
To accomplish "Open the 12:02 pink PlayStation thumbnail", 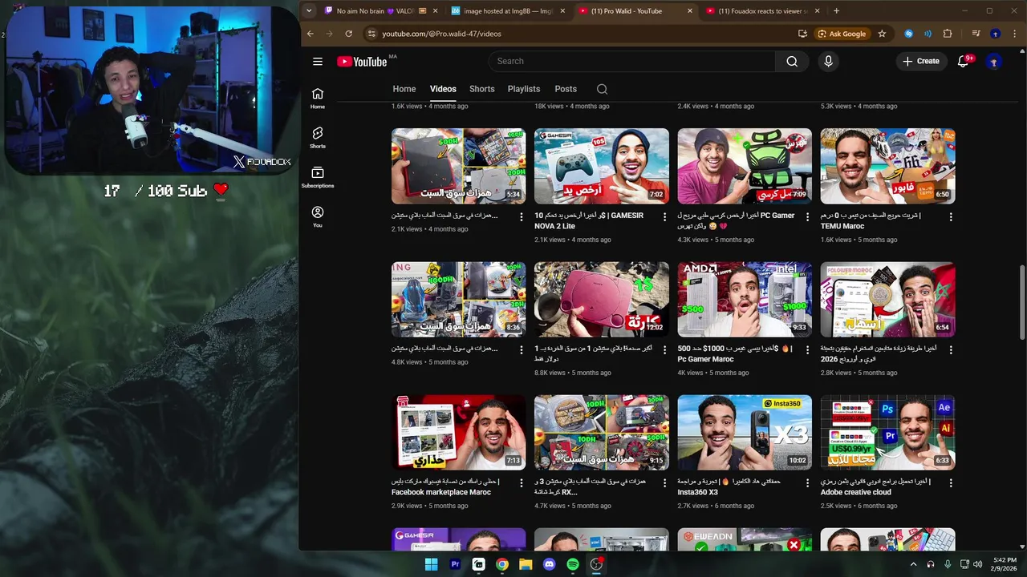I will click(x=602, y=299).
